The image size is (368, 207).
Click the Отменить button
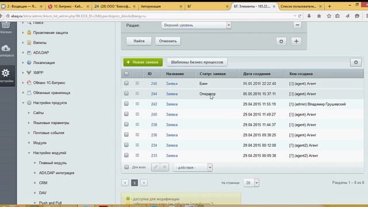tap(168, 41)
